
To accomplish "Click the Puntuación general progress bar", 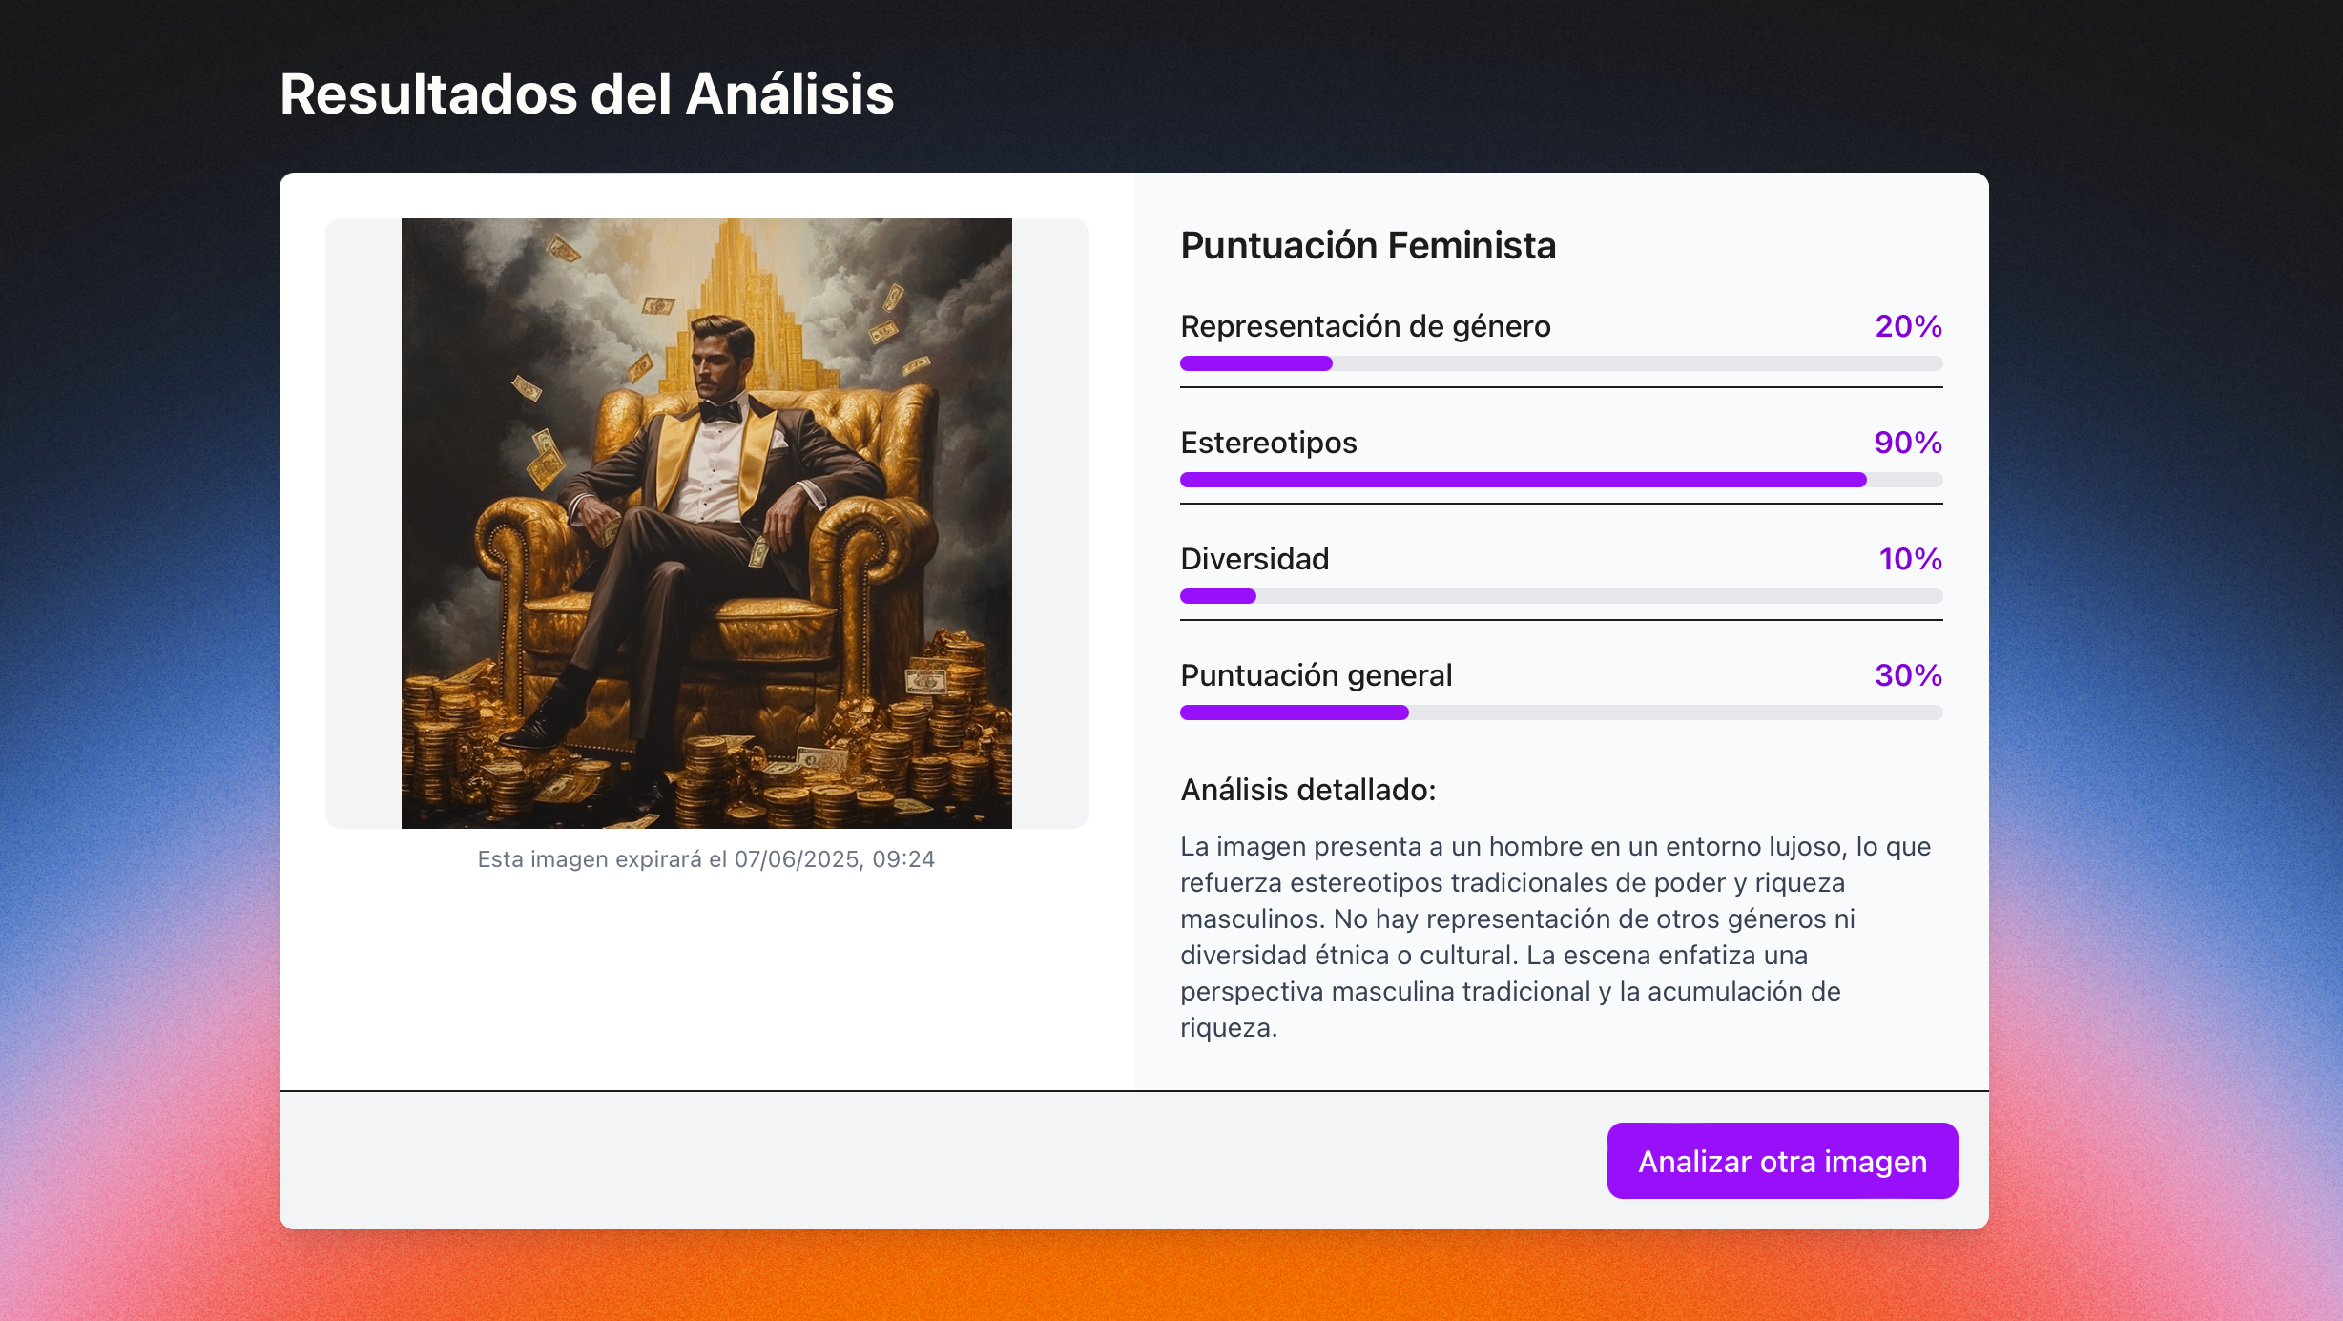I will tap(1561, 712).
